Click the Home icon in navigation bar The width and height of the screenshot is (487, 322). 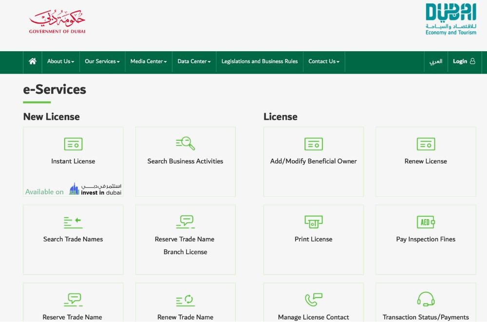point(33,61)
